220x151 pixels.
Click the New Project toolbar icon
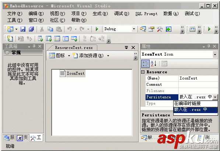point(10,29)
